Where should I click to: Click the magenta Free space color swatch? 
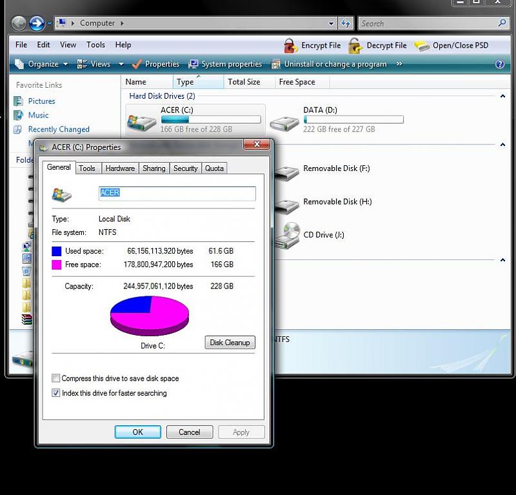click(57, 265)
